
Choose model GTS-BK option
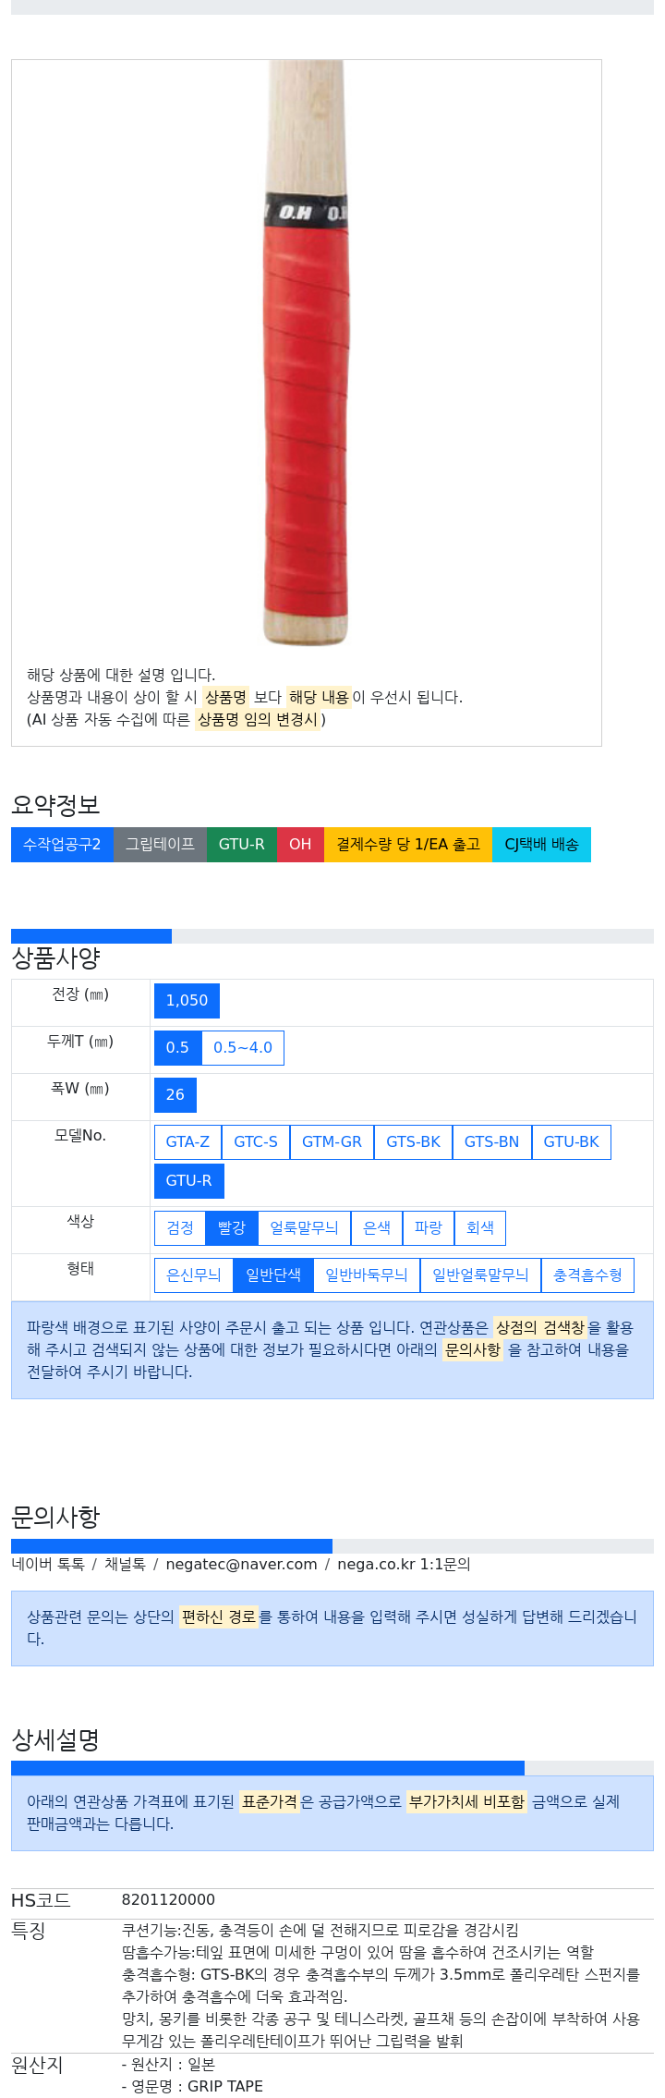[x=413, y=1142]
